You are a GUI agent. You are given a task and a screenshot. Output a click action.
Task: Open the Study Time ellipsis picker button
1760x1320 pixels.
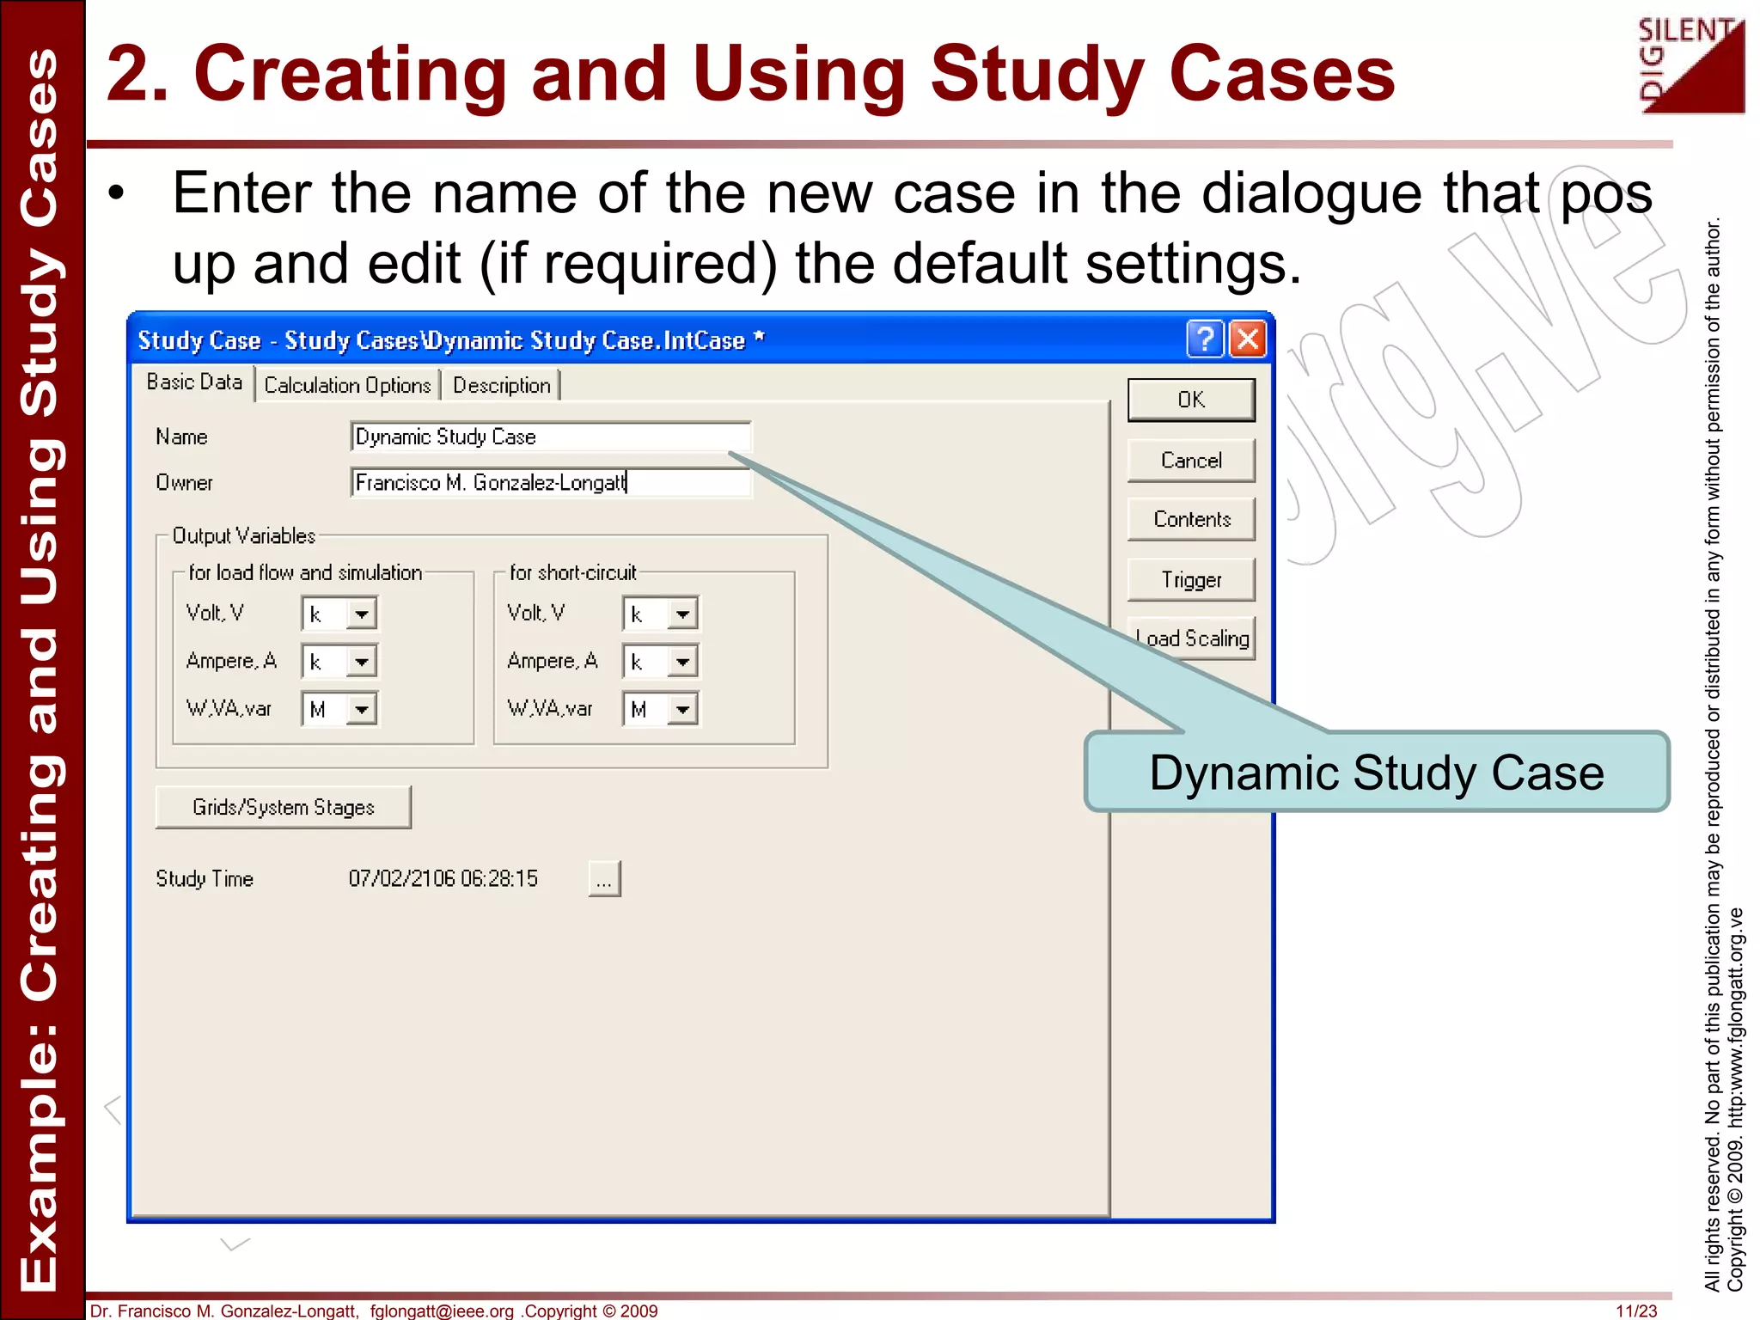(x=604, y=879)
